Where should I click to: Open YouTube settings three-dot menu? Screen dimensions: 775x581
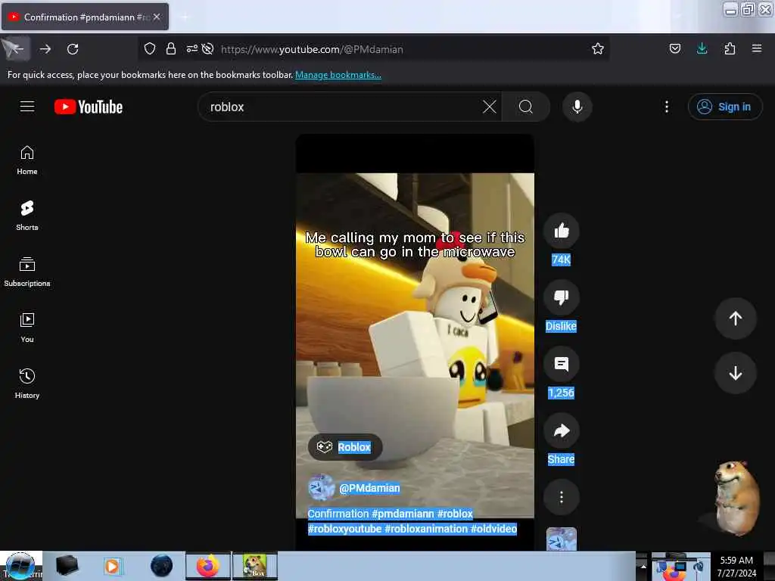click(666, 107)
